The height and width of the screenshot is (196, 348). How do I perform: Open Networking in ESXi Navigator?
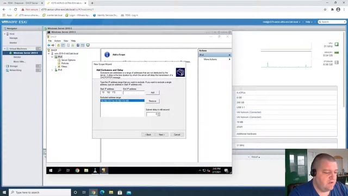[15, 70]
